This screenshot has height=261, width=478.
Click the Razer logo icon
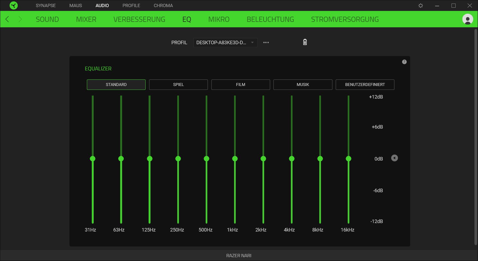(13, 5)
